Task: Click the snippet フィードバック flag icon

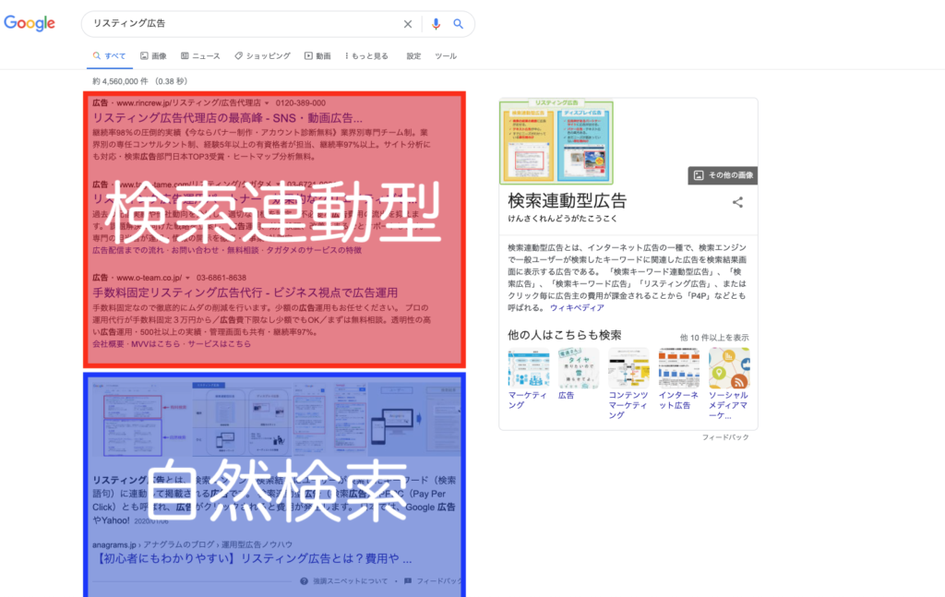Action: tap(408, 581)
